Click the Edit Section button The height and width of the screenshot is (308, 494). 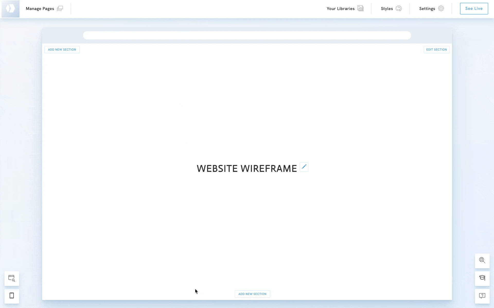pos(436,49)
